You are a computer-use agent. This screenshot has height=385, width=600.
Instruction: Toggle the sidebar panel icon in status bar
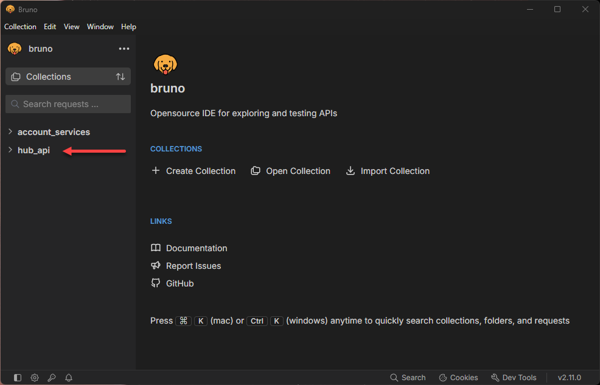18,378
